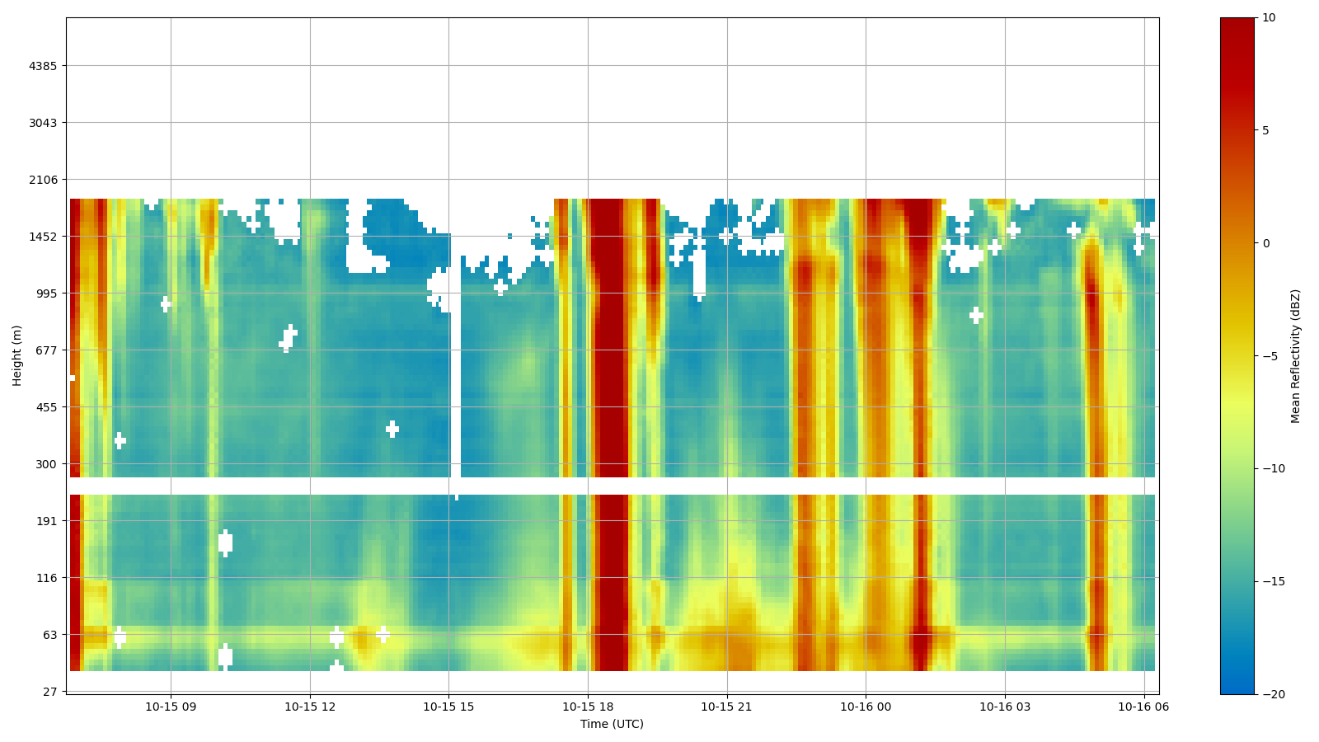Click the colorbar tick label 5
This screenshot has width=1319, height=742.
[1265, 130]
